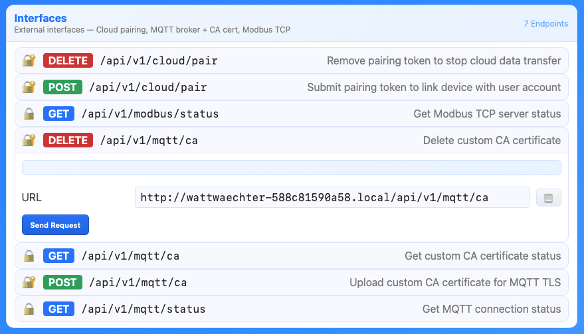Screen dimensions: 584x334
Task: Expand the GET /api/v1/mqtt/ca endpoint
Action: click(x=292, y=256)
